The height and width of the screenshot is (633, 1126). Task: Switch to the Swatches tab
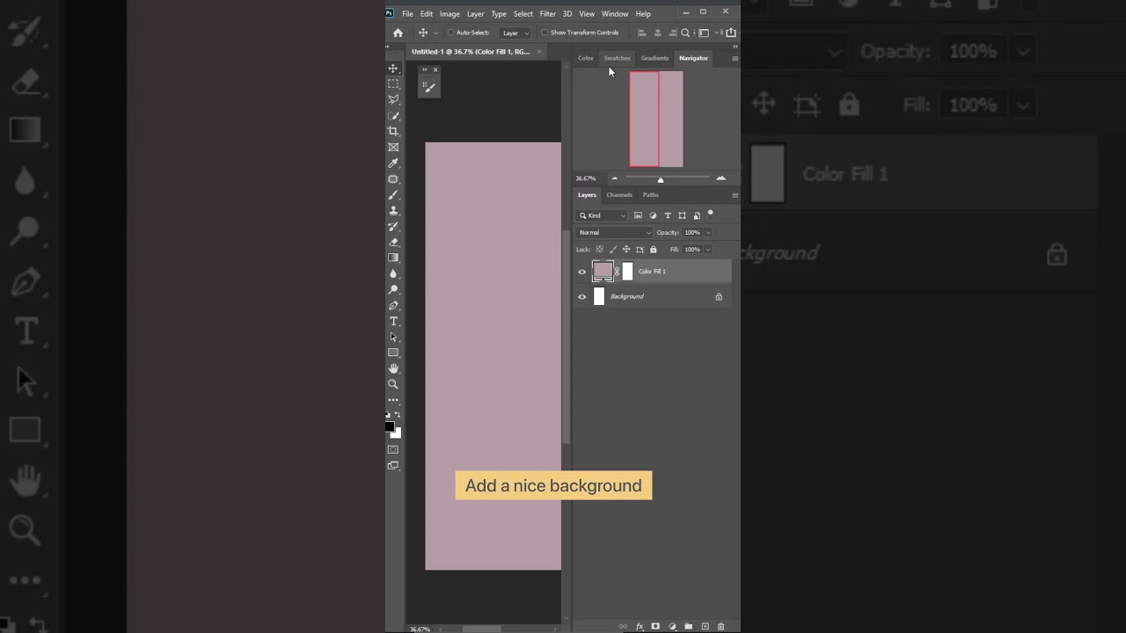pos(617,58)
